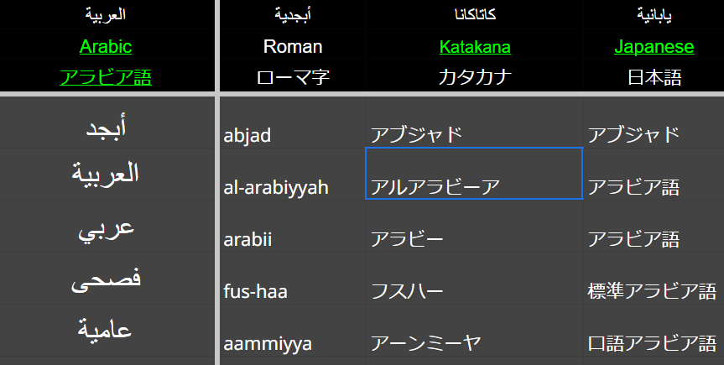
Task: Open the green Arabic link
Action: tap(106, 46)
